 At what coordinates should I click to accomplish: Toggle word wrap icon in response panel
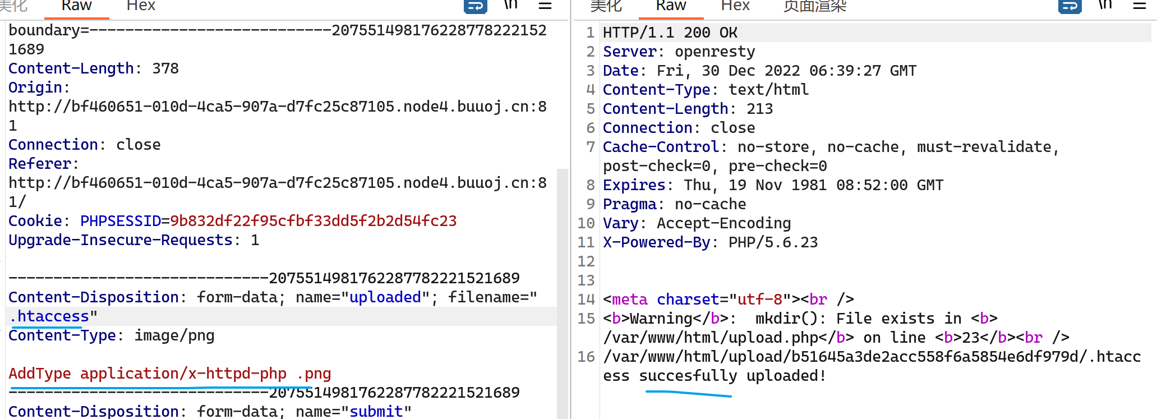pos(1070,6)
